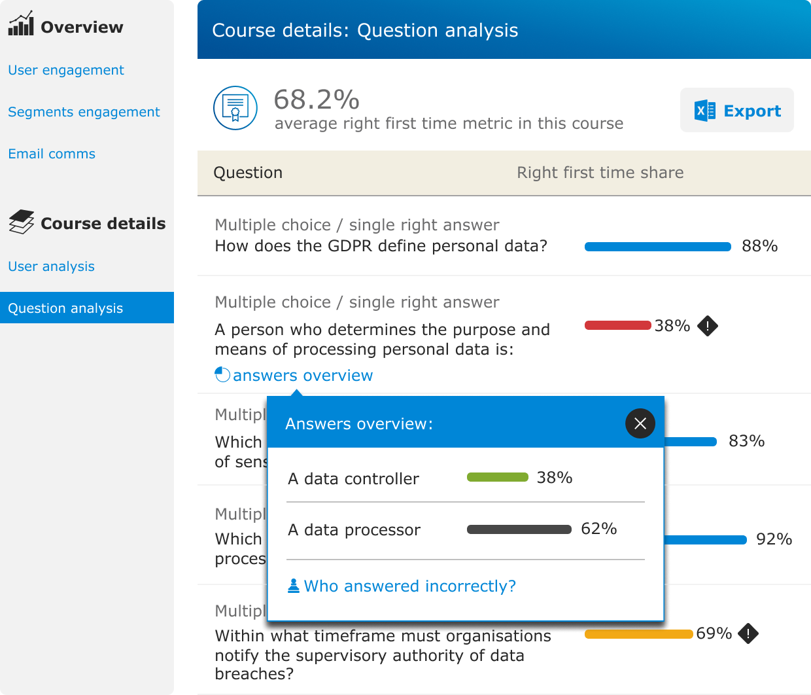811x695 pixels.
Task: Select the Question analysis sidebar item
Action: [x=87, y=308]
